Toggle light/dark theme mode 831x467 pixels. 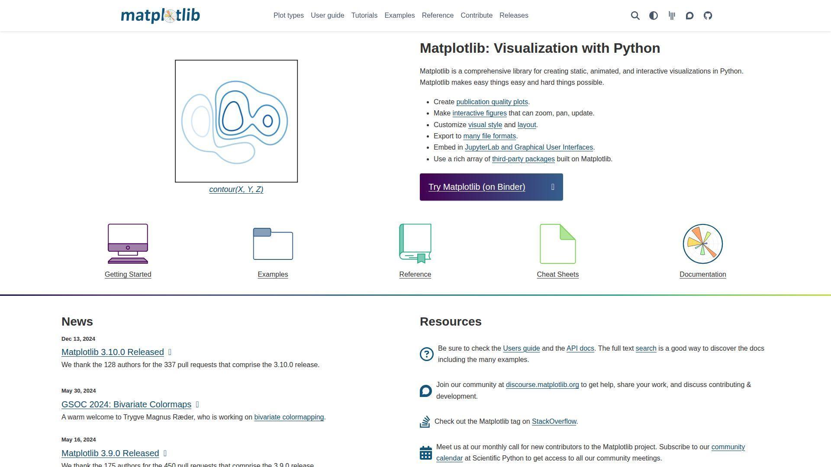(x=653, y=16)
